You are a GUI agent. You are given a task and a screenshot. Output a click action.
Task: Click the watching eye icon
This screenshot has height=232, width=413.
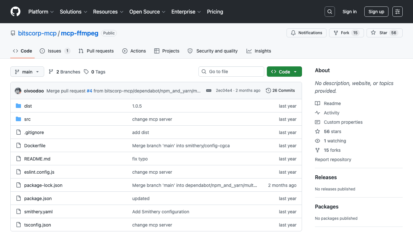click(x=317, y=141)
